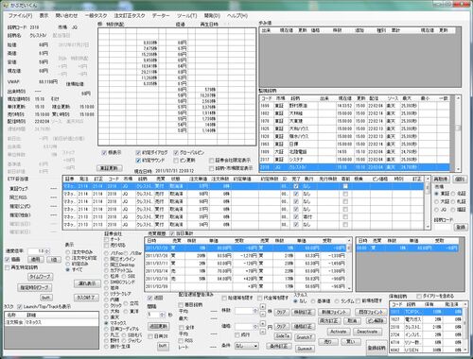This screenshot has height=359, width=473.
Task: Select the すべて display radio button
Action: (x=67, y=270)
